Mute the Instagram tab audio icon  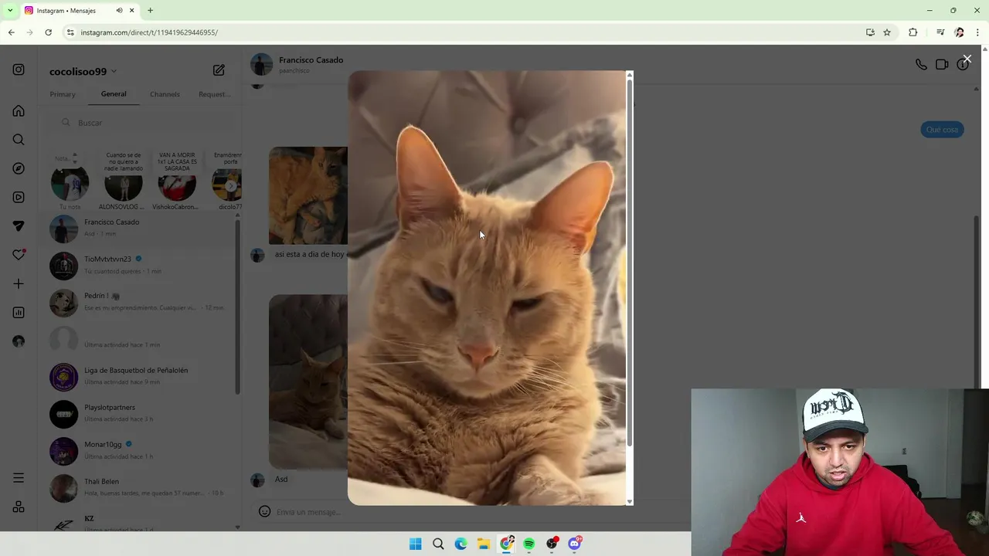tap(119, 11)
